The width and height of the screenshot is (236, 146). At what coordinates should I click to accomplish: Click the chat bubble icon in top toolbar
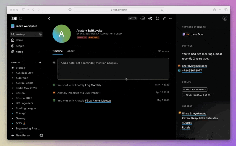click(142, 18)
